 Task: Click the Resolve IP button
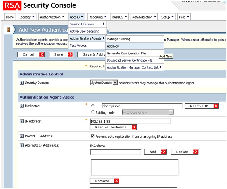click(202, 106)
